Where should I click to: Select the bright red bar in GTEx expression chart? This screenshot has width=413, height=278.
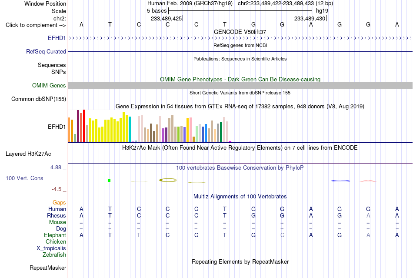coord(84,126)
